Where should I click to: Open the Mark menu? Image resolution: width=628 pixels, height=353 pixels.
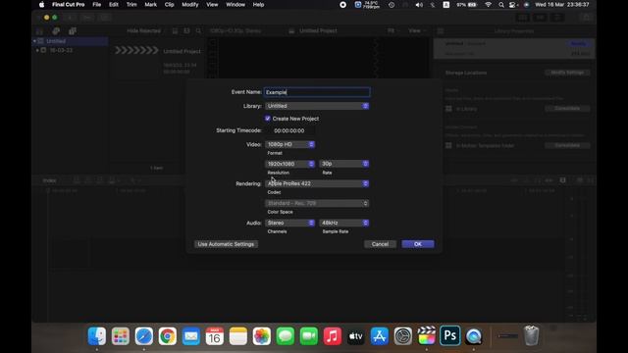(x=150, y=5)
